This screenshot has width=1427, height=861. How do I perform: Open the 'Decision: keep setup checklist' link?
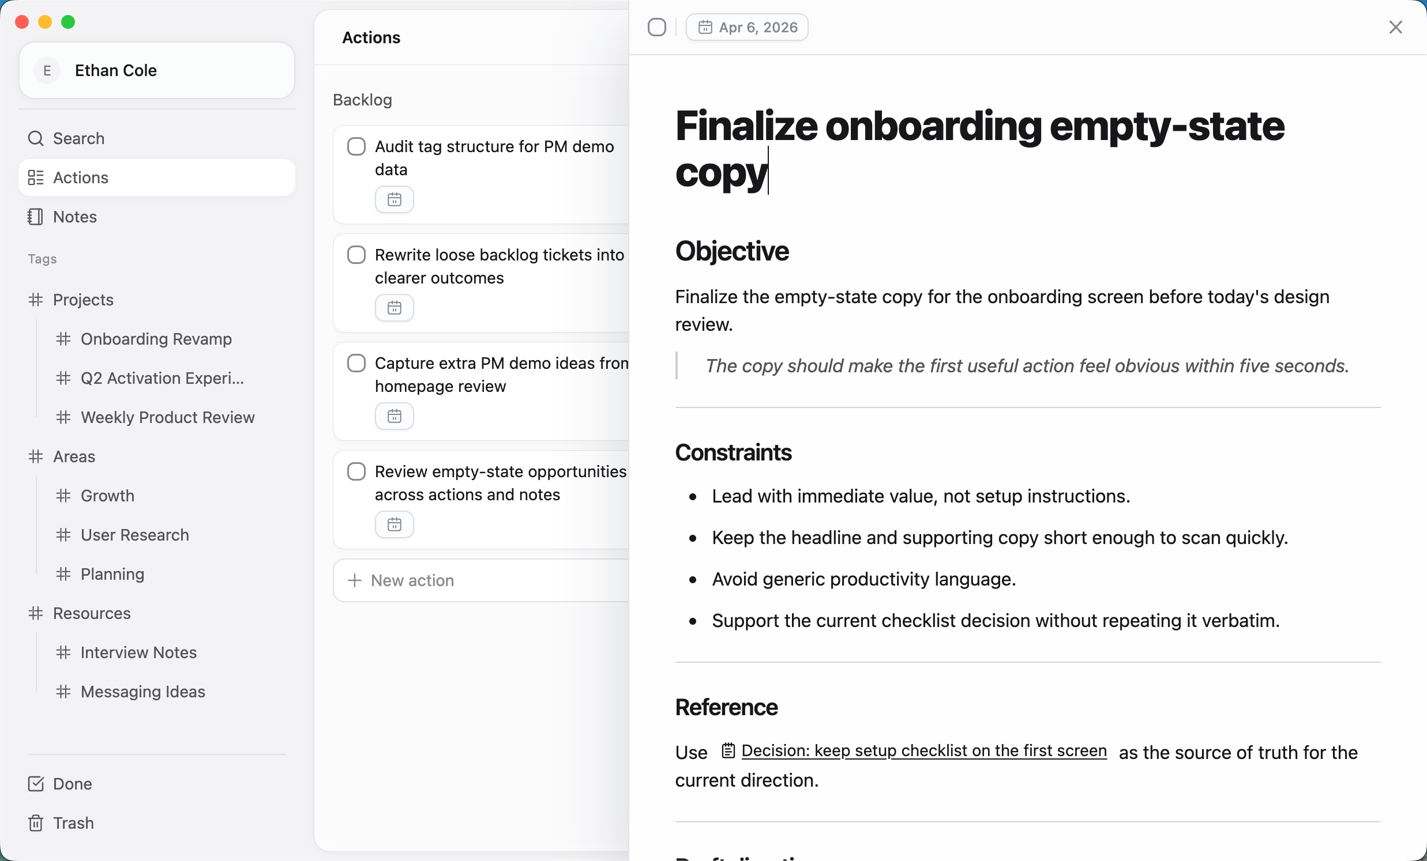[924, 750]
